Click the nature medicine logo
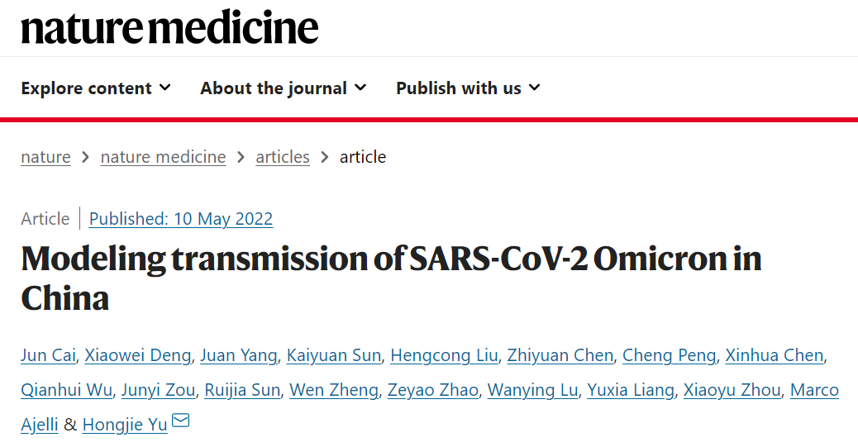 [169, 27]
